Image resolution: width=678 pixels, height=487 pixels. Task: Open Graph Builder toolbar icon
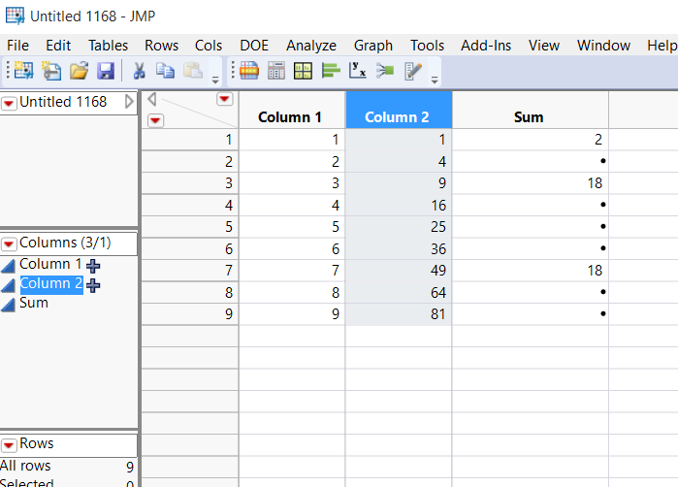coord(304,71)
